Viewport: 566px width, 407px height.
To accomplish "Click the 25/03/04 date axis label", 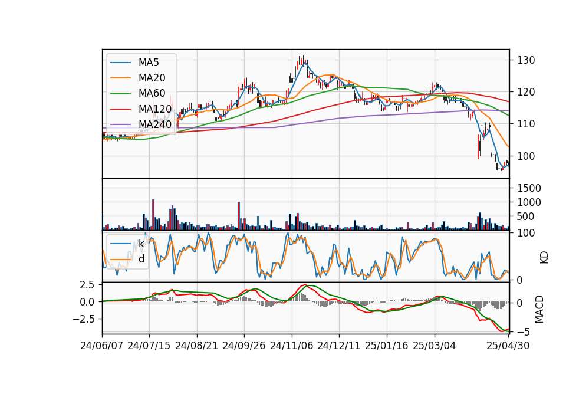I will [x=435, y=346].
